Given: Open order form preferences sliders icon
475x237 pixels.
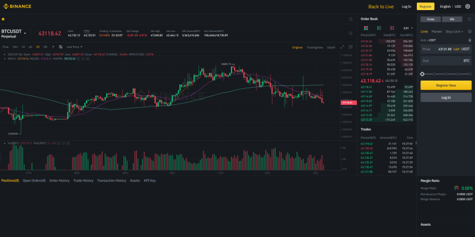Looking at the screenshot, I should [x=469, y=19].
